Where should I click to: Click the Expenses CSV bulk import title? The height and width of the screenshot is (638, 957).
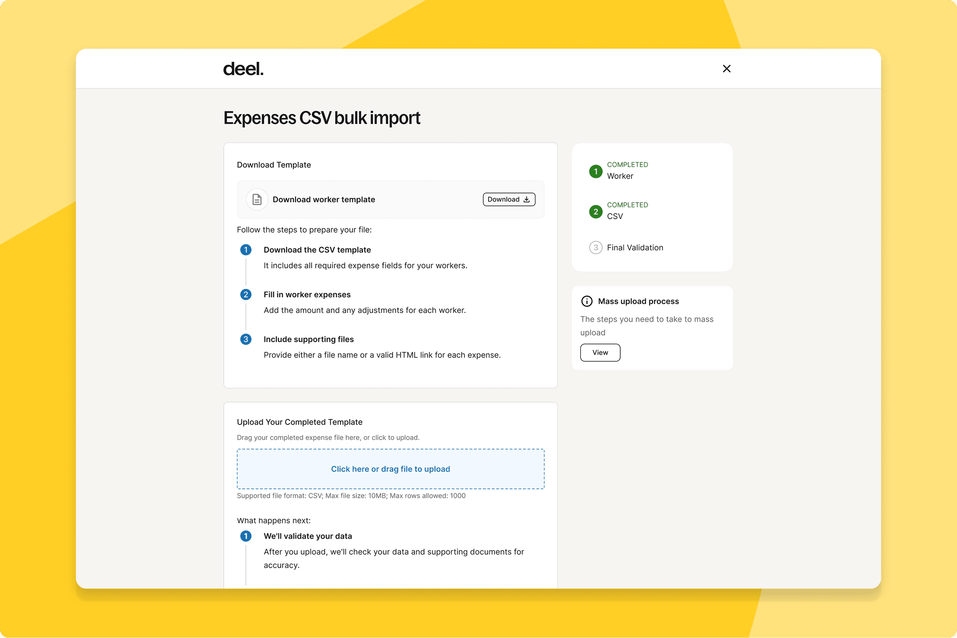[x=321, y=118]
